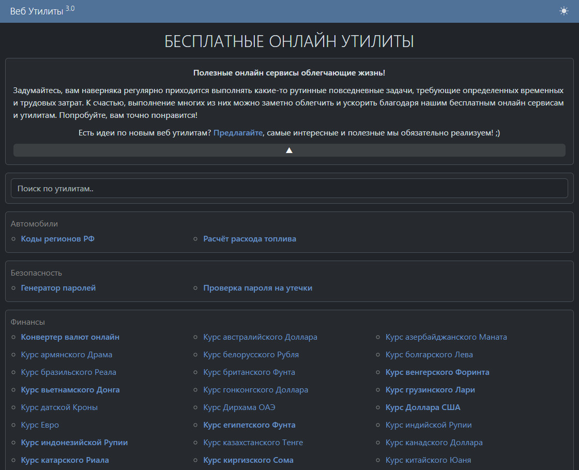Follow the Предлагайте link
This screenshot has height=470, width=579.
point(238,132)
